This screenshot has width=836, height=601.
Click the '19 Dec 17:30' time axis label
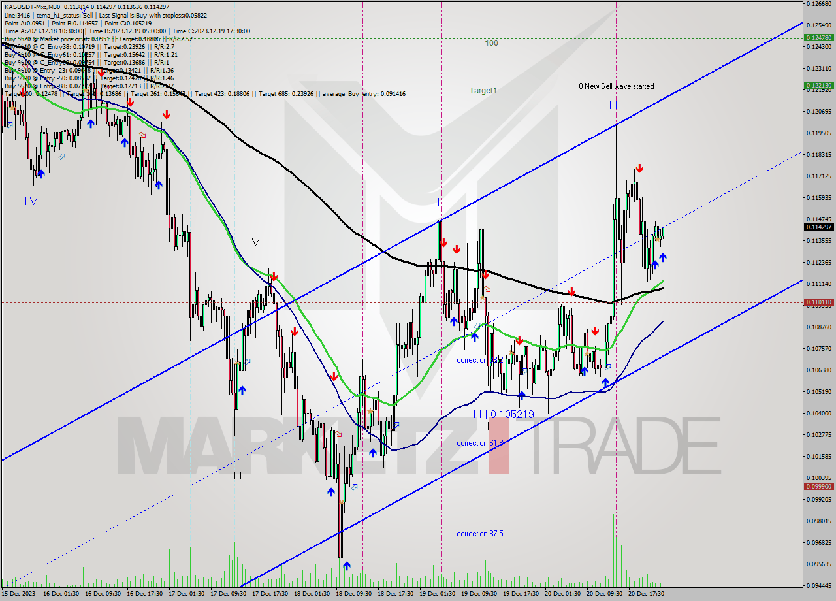(x=522, y=594)
